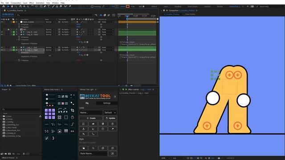This screenshot has width=285, height=160.
Task: Open track matte dropdown for Start_Control layer
Action: click(66, 22)
